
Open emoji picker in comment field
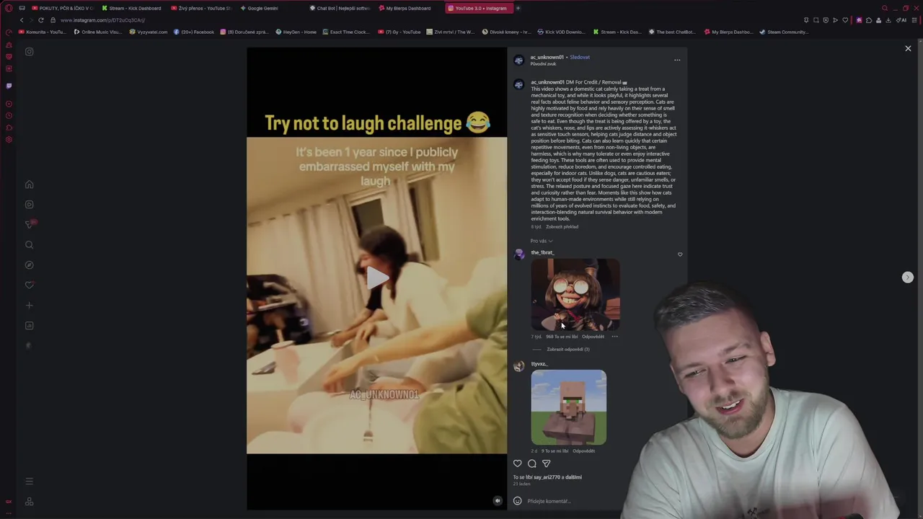pos(517,501)
